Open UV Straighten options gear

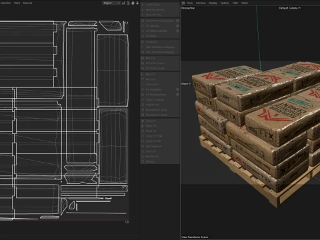click(x=177, y=89)
